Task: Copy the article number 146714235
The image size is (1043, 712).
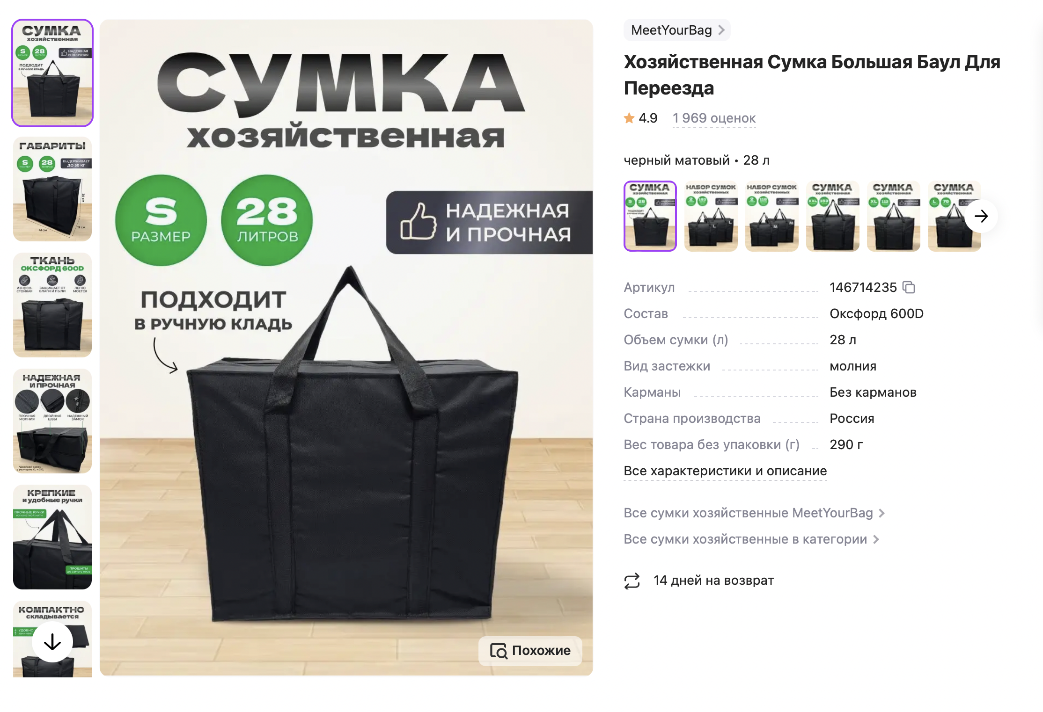Action: tap(909, 287)
